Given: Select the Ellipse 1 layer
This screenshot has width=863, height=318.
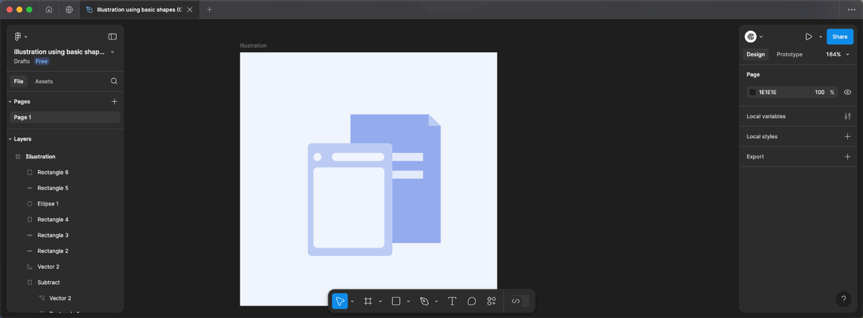Looking at the screenshot, I should (x=48, y=204).
